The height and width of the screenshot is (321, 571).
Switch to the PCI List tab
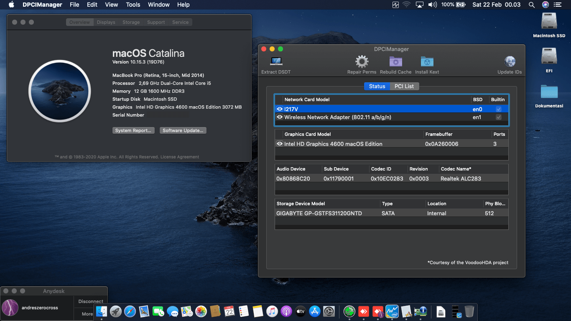[404, 86]
